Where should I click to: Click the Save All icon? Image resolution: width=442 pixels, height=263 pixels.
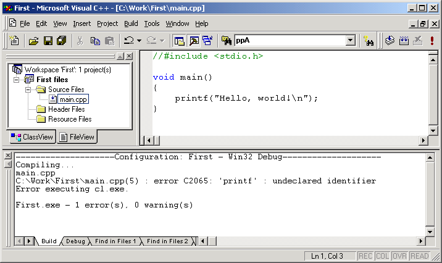coord(62,41)
